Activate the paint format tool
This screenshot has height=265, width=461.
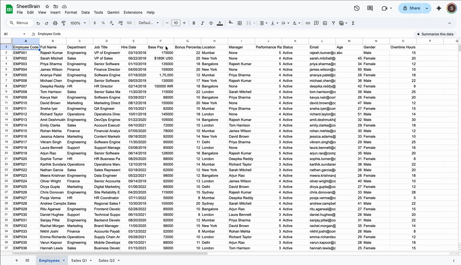pyautogui.click(x=63, y=23)
